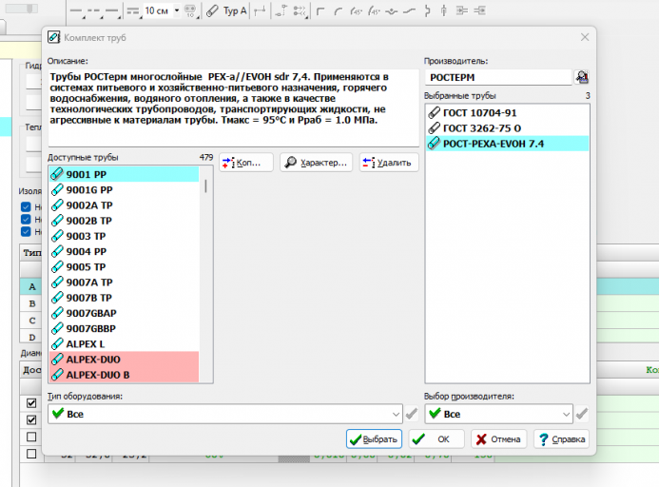Apply the manufacturer selection filter checkmark
Screen dimensions: 659x487
coord(582,414)
